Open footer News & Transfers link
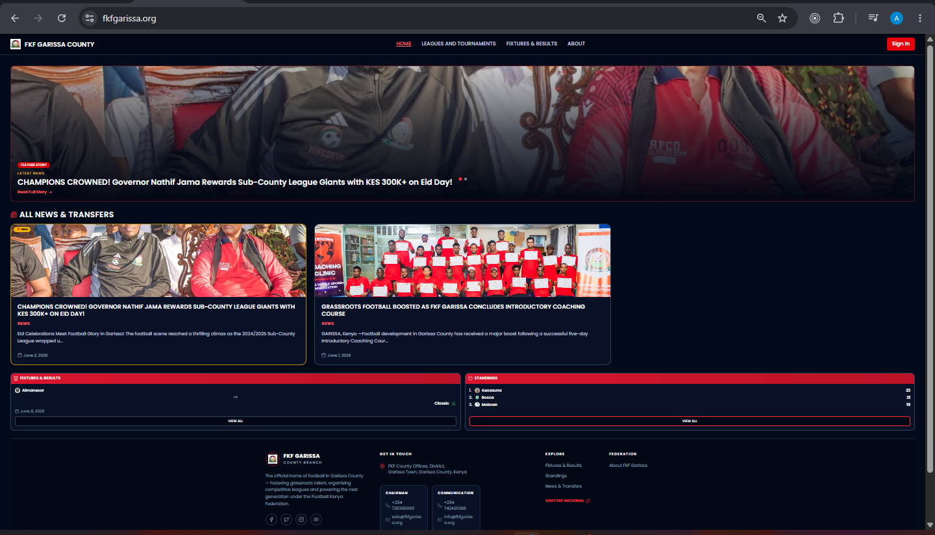 click(564, 486)
